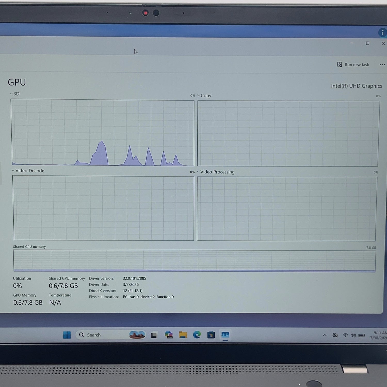Click Shared GPU memory 0.6/7.8 GB value

[x=63, y=286]
